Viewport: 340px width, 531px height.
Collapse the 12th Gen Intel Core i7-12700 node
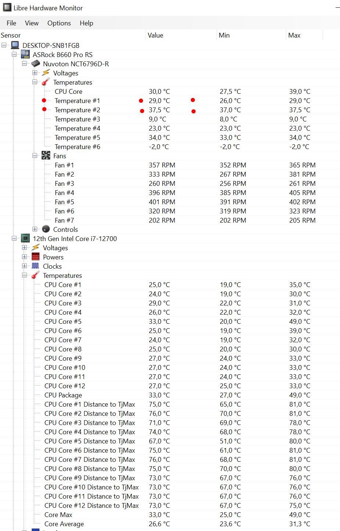click(14, 238)
